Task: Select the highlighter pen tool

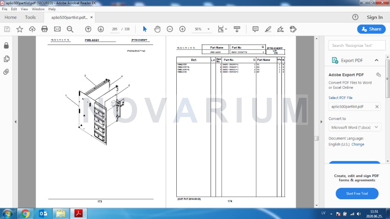Action: [x=268, y=29]
